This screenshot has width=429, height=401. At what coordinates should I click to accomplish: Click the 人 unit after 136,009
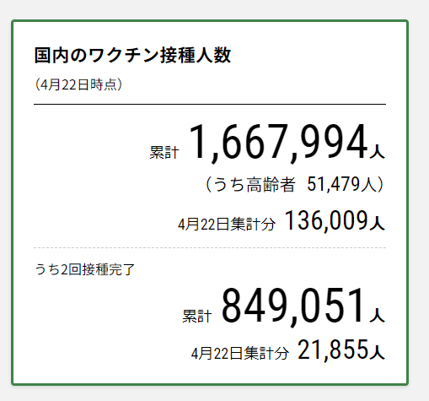click(x=378, y=225)
